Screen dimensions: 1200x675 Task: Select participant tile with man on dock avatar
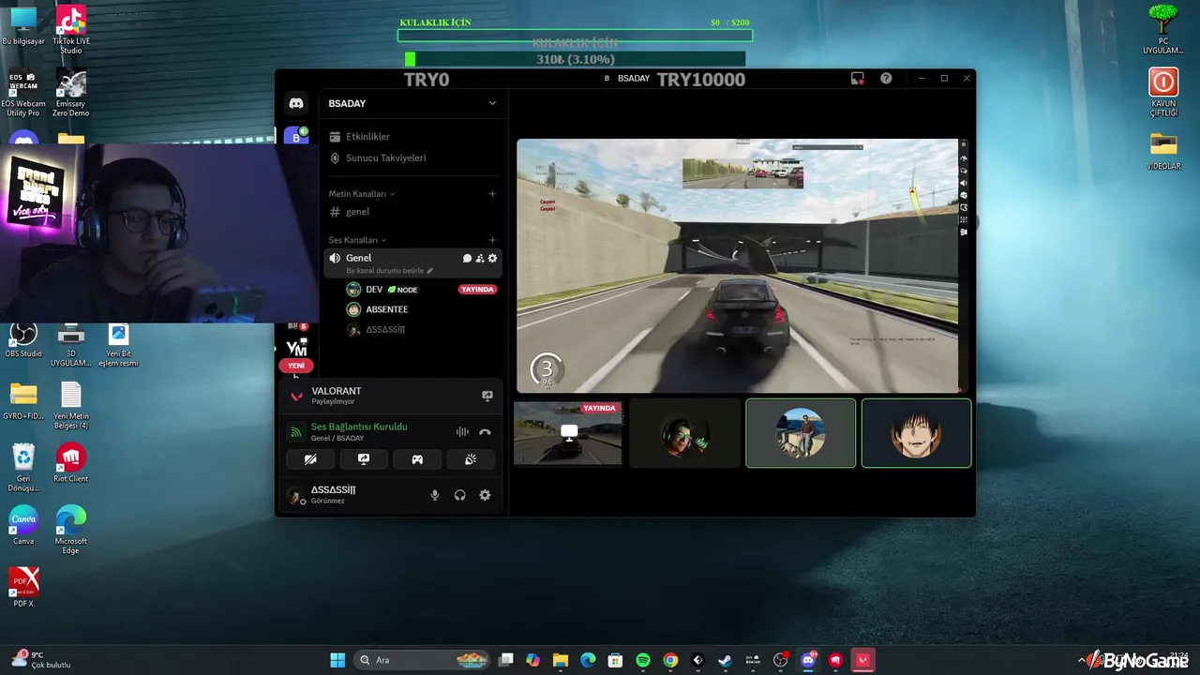coord(801,433)
